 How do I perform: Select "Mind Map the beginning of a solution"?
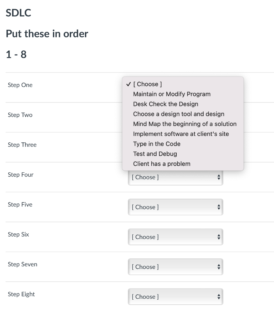185,124
